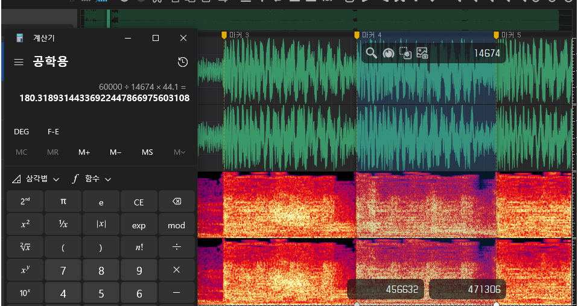Click the x squared key
The image size is (578, 306).
click(x=25, y=225)
